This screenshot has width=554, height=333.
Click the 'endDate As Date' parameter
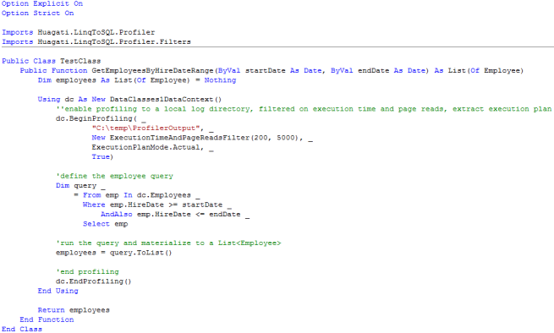[392, 71]
